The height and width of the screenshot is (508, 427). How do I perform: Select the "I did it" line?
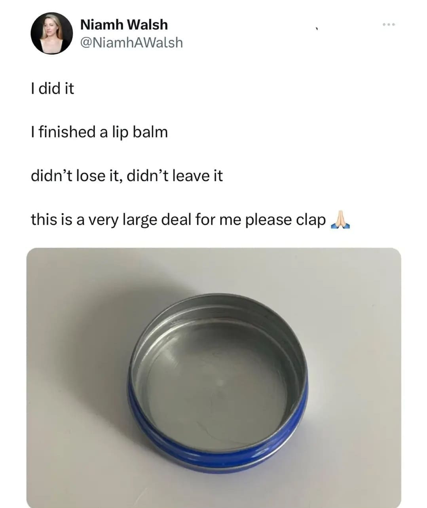click(x=52, y=88)
